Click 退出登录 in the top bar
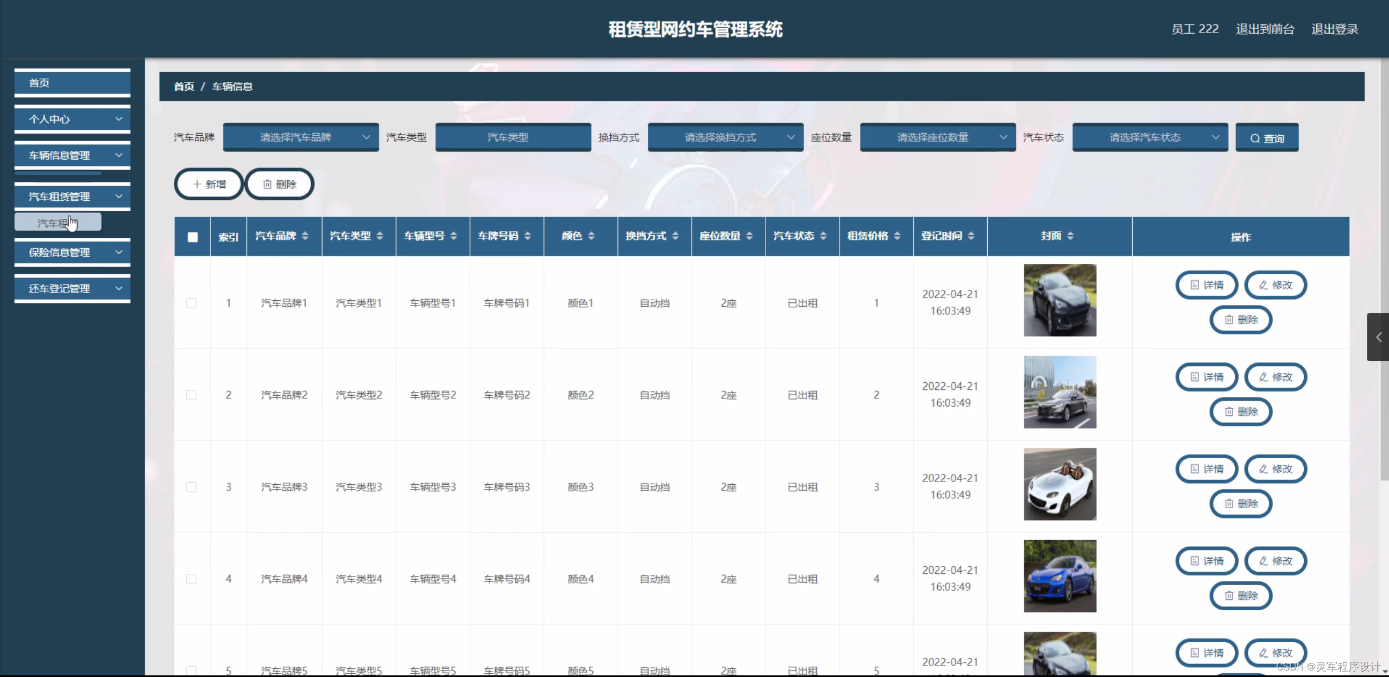1389x677 pixels. pos(1334,29)
